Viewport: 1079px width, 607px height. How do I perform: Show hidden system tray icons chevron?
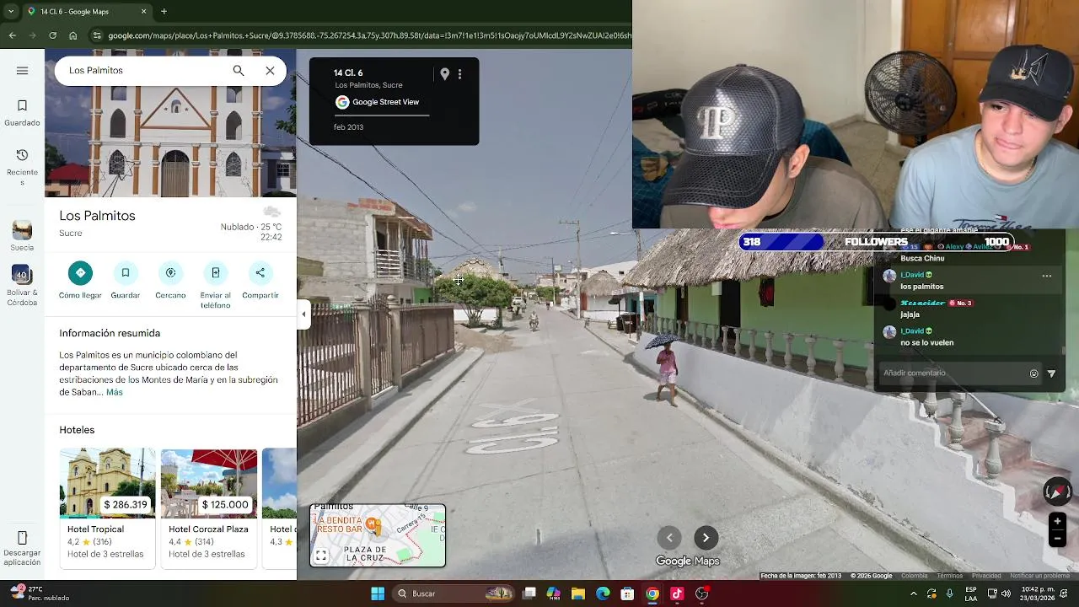pos(914,594)
